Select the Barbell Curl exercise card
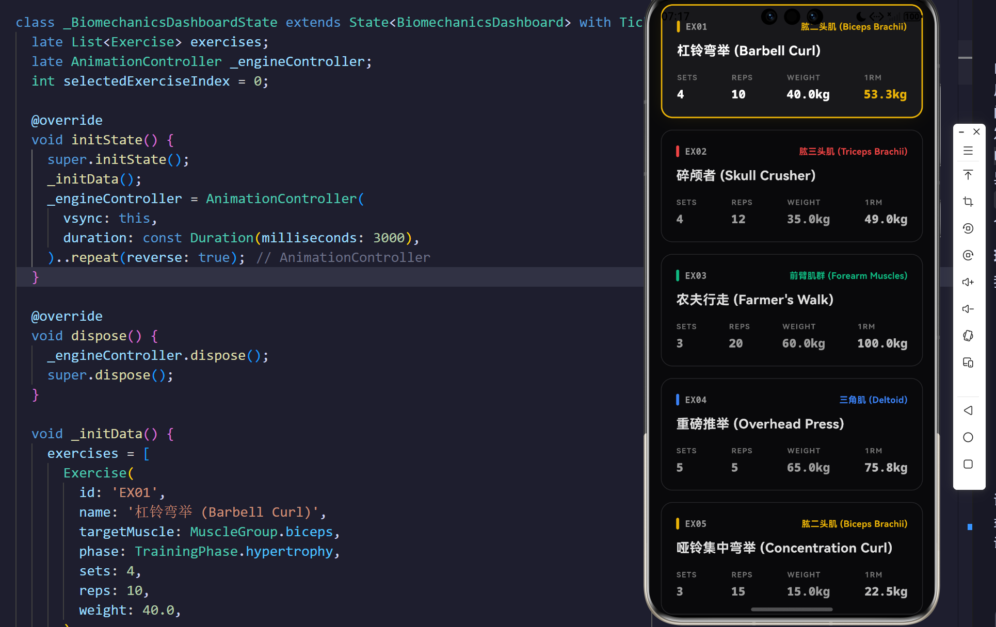This screenshot has height=627, width=996. [x=791, y=62]
